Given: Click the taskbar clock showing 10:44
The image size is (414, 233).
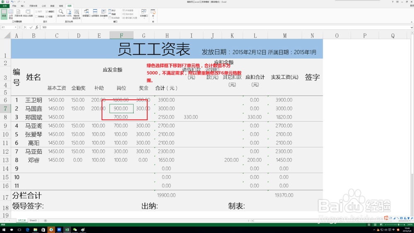Looking at the screenshot, I should (407, 230).
